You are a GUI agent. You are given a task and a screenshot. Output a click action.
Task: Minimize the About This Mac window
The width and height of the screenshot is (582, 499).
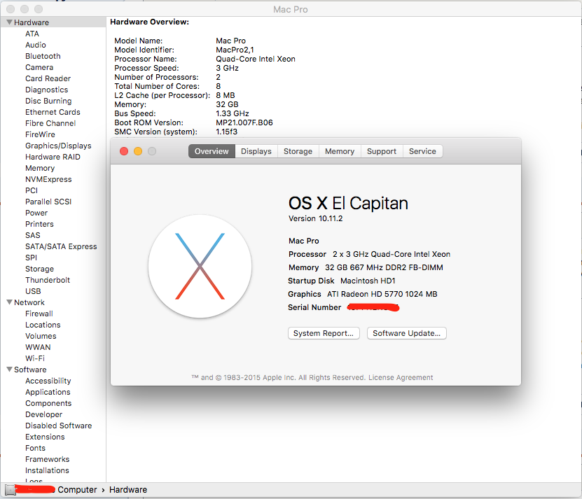138,151
